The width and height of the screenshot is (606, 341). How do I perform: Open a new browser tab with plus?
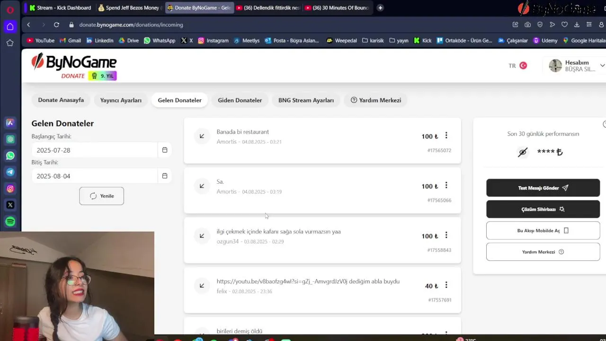[380, 8]
